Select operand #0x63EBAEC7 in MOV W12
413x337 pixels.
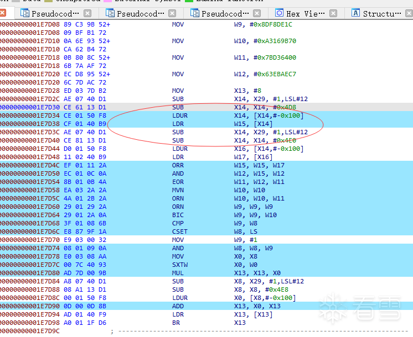coord(275,74)
